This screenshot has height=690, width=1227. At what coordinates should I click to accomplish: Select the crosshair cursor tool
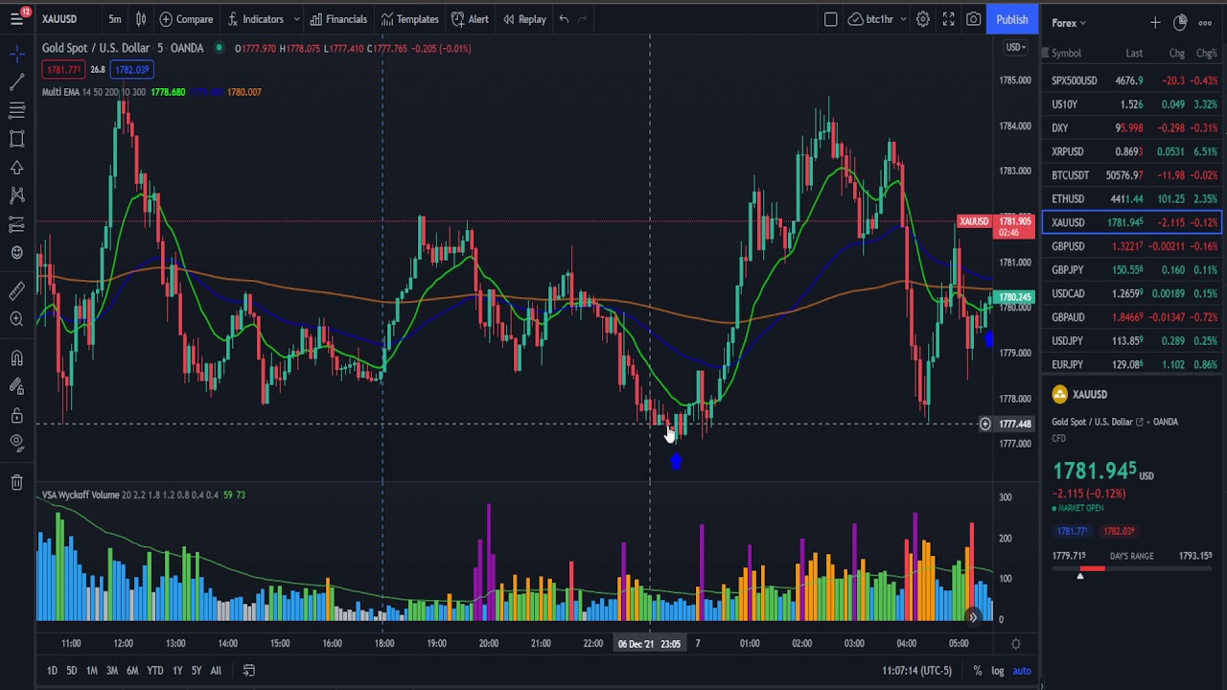(x=16, y=55)
